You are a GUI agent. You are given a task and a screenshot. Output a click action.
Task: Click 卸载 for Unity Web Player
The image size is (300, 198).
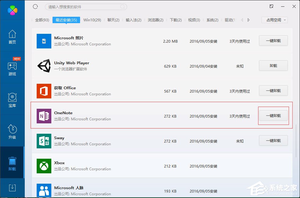[x=273, y=65]
